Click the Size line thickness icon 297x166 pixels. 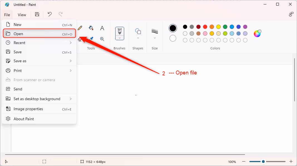pos(155,31)
